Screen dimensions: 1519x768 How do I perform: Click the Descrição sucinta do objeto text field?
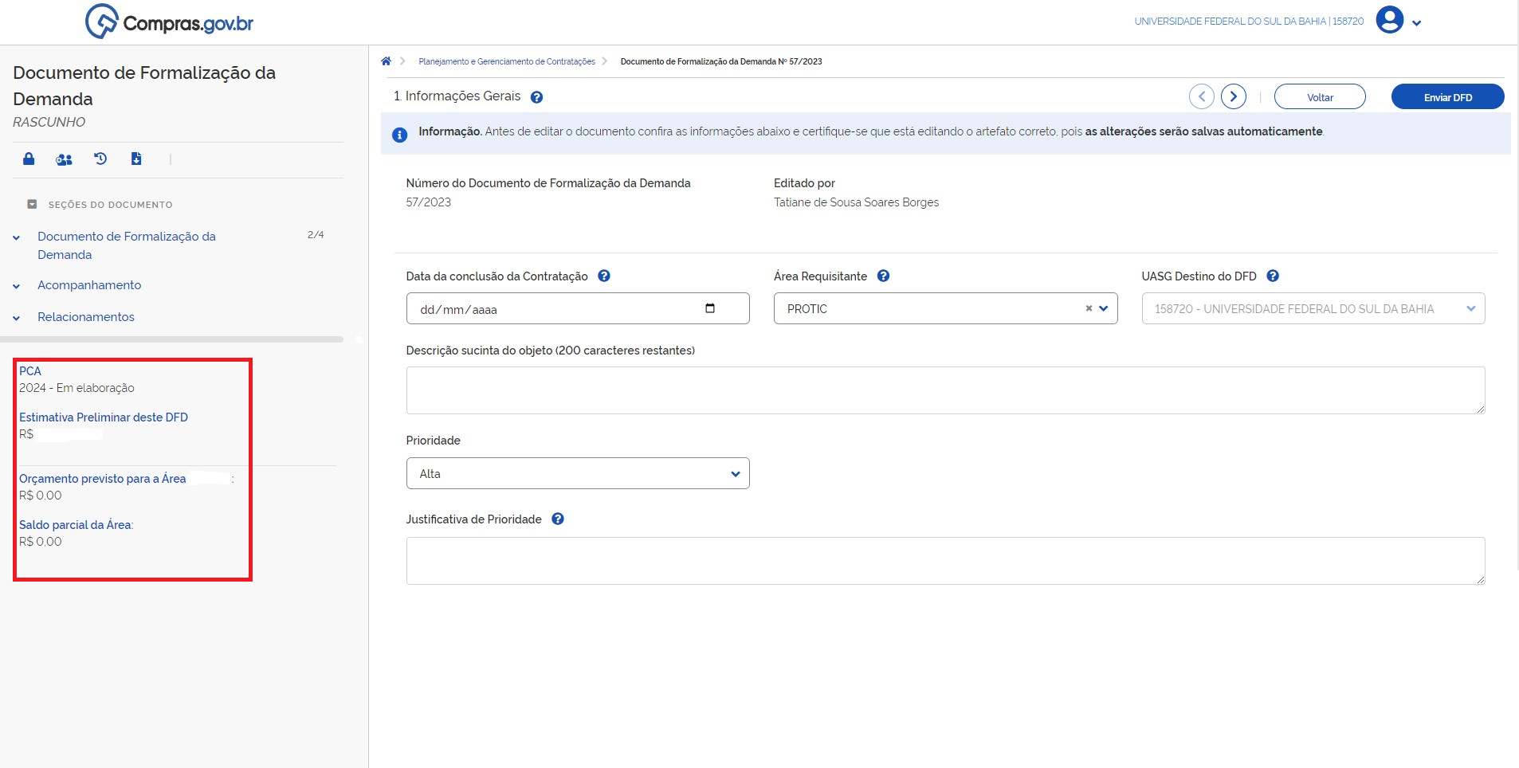pos(945,390)
